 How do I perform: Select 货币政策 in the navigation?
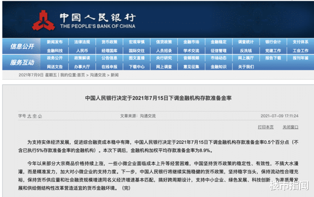coord(109,42)
